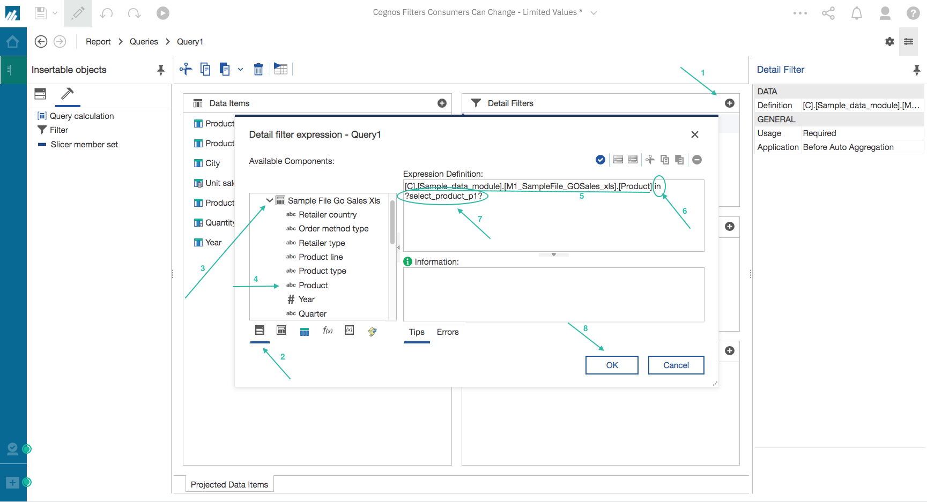Select Order method type item
The height and width of the screenshot is (502, 927).
point(333,228)
